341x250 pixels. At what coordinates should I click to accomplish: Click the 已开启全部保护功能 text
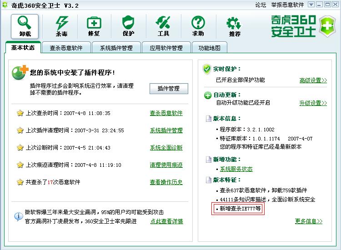click(241, 80)
